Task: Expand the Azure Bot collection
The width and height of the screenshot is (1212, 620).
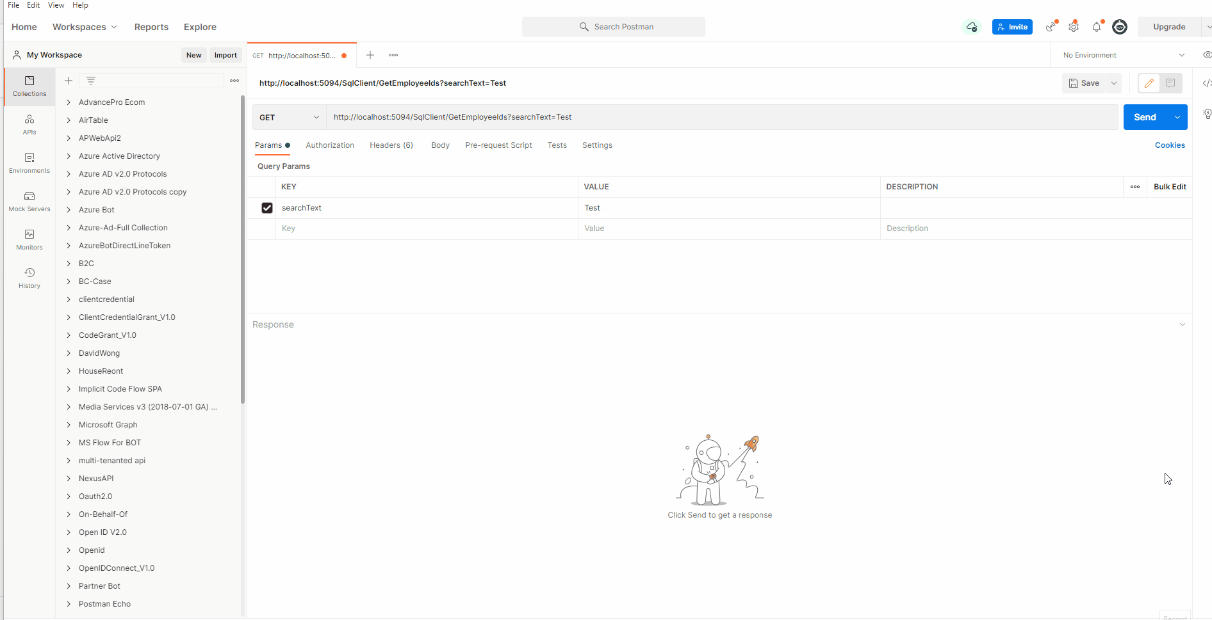Action: [x=69, y=210]
